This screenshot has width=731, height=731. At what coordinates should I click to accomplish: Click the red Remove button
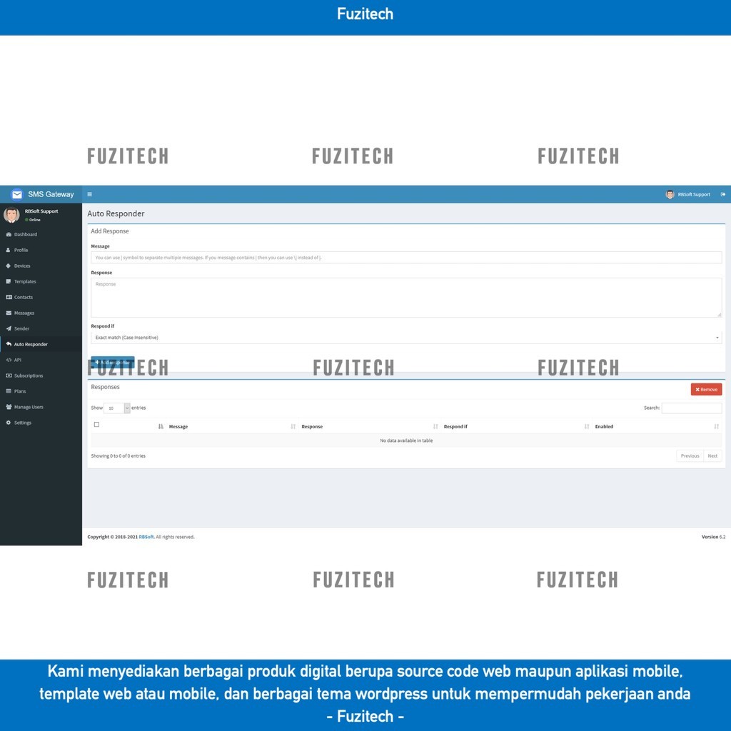click(x=706, y=389)
